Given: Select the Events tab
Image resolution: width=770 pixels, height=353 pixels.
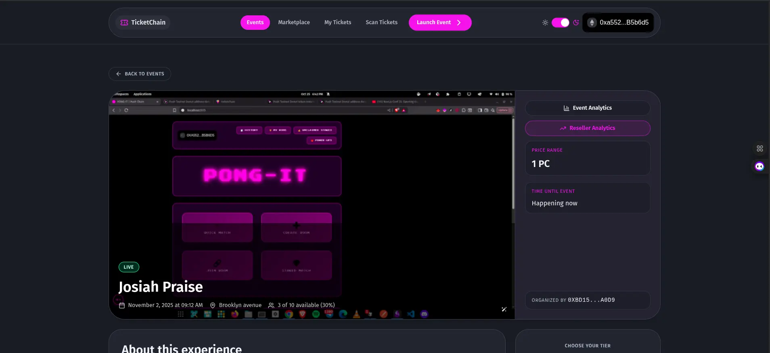Looking at the screenshot, I should click(x=255, y=23).
